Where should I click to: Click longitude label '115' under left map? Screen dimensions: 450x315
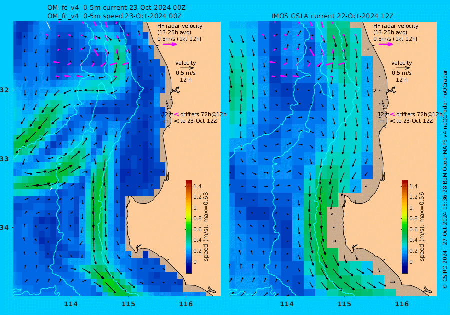[128, 304]
